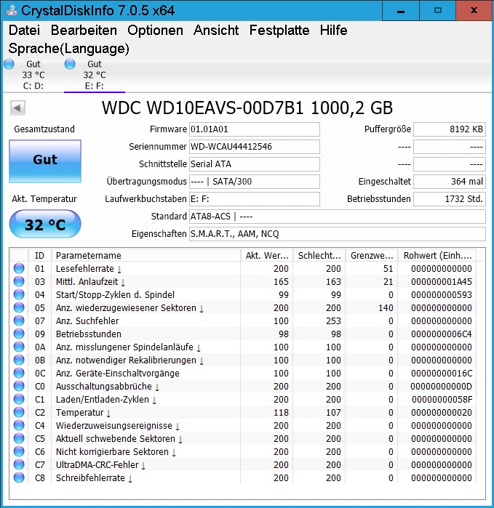Click the Seriennummer field WD-WCAU44412546
Screen dimensions: 494x508
pyautogui.click(x=255, y=147)
